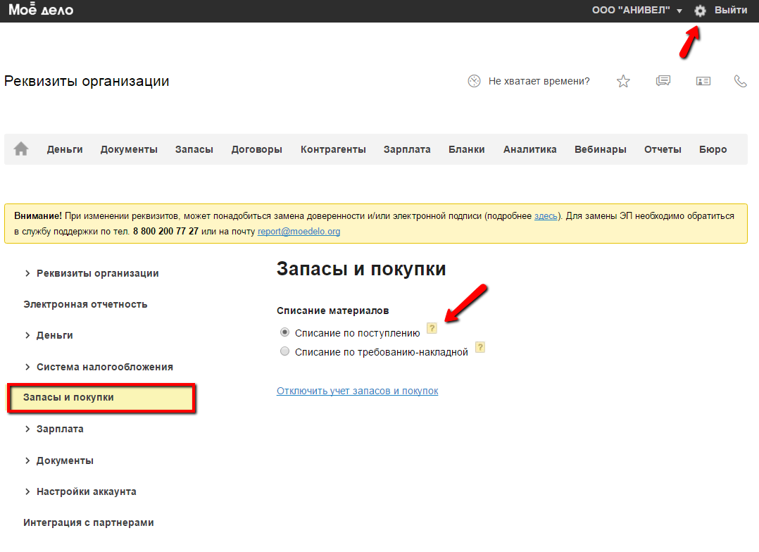
Task: Click the home icon in navigation bar
Action: click(21, 149)
